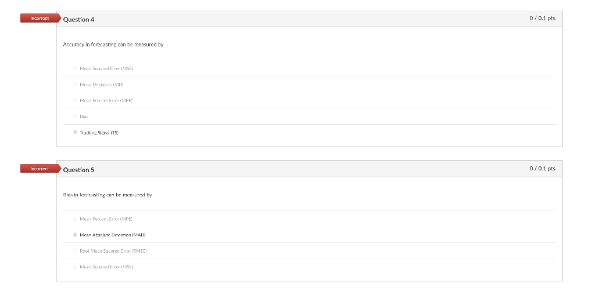Select Mean Percent Error radio in Question 4

[75, 100]
